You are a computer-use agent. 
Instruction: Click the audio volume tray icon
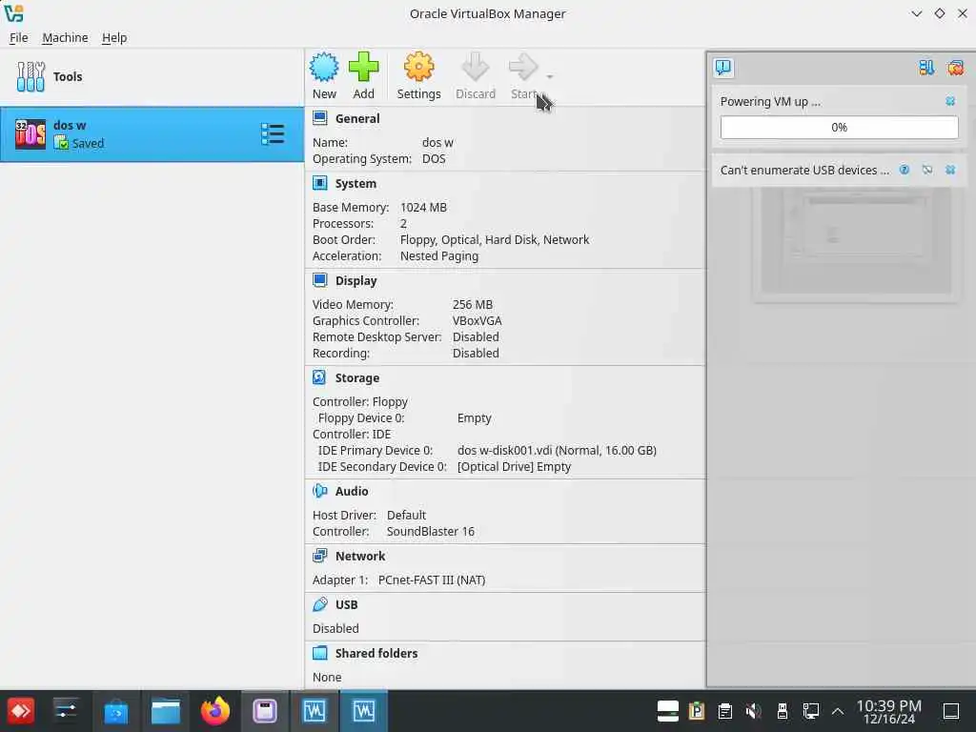(753, 711)
